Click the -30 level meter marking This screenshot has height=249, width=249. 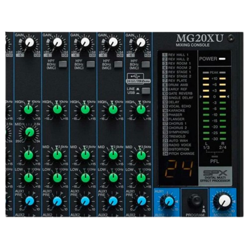[x=215, y=139]
